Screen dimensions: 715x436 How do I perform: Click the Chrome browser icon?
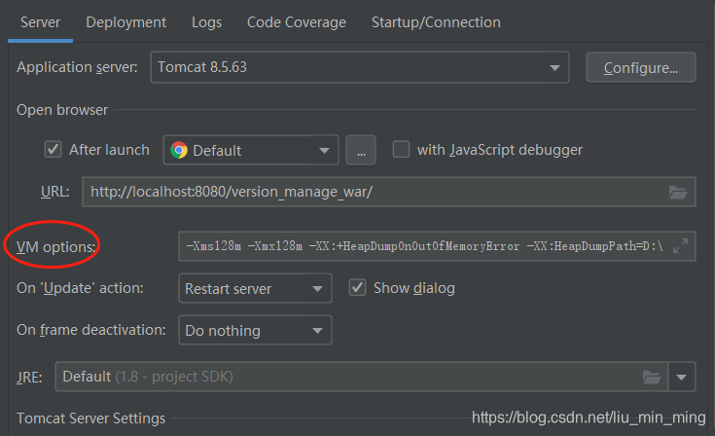(x=179, y=150)
